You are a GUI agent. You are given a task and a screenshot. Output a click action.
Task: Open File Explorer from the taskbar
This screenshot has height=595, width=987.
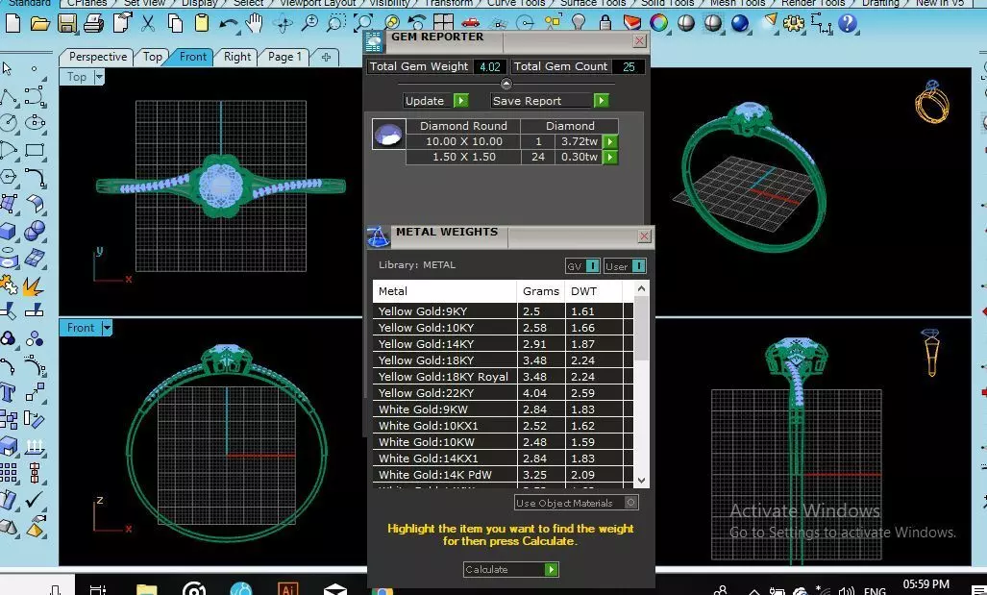pos(146,589)
